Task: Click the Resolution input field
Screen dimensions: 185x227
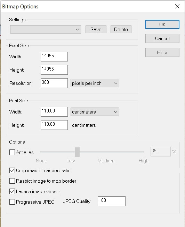Action: click(54, 83)
